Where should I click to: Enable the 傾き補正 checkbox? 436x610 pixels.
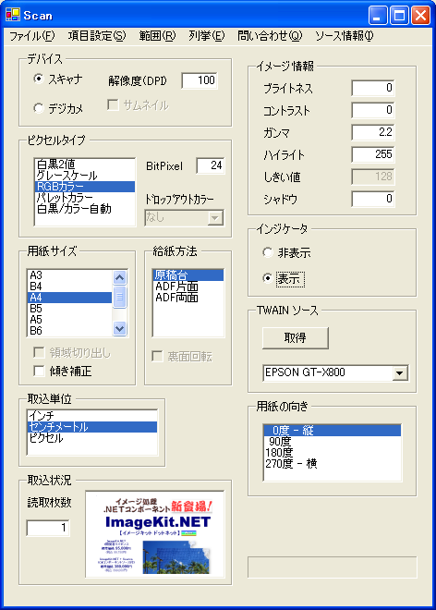click(40, 371)
